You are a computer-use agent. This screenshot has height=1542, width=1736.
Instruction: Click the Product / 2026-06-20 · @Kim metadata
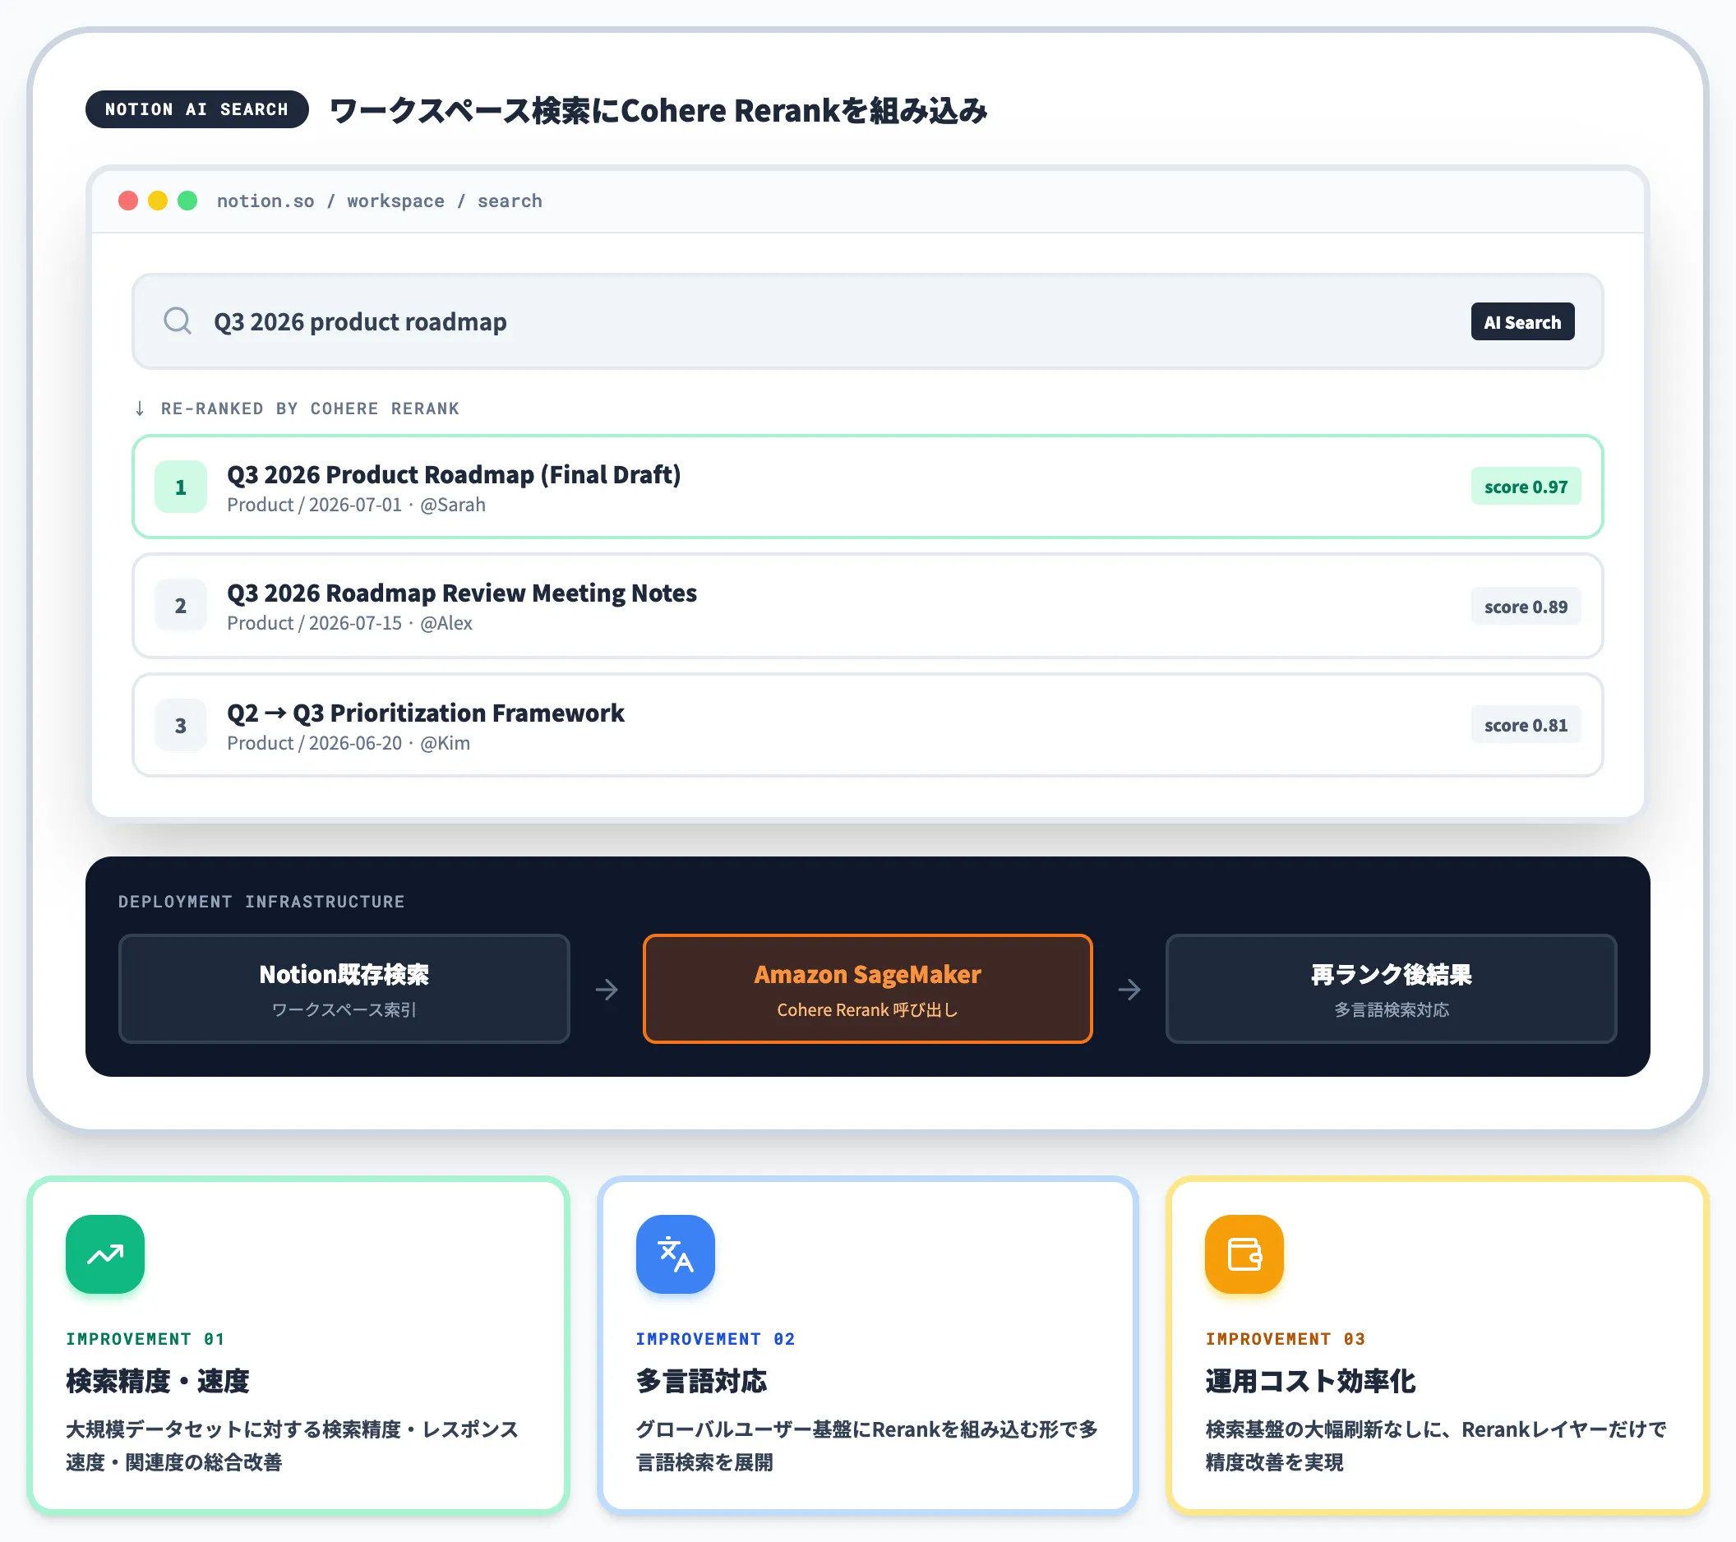pos(349,743)
